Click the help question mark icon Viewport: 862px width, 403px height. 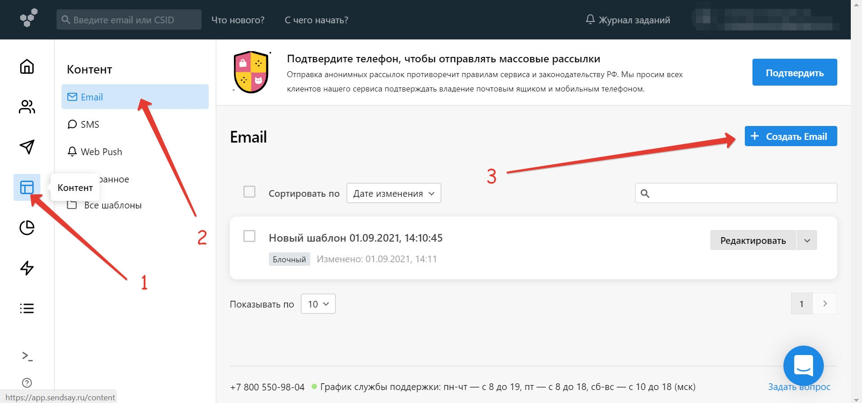tap(27, 383)
